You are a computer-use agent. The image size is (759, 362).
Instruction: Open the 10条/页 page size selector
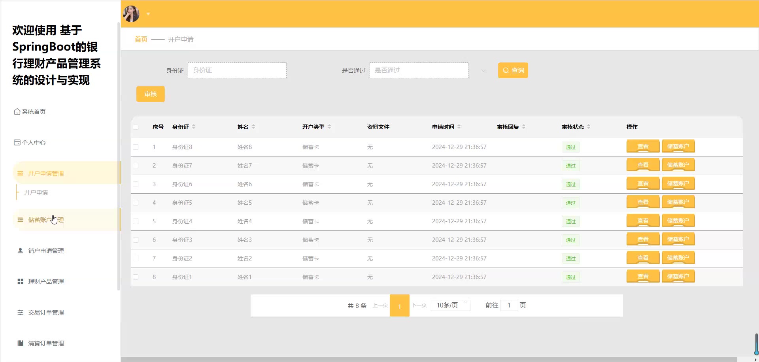tap(450, 305)
